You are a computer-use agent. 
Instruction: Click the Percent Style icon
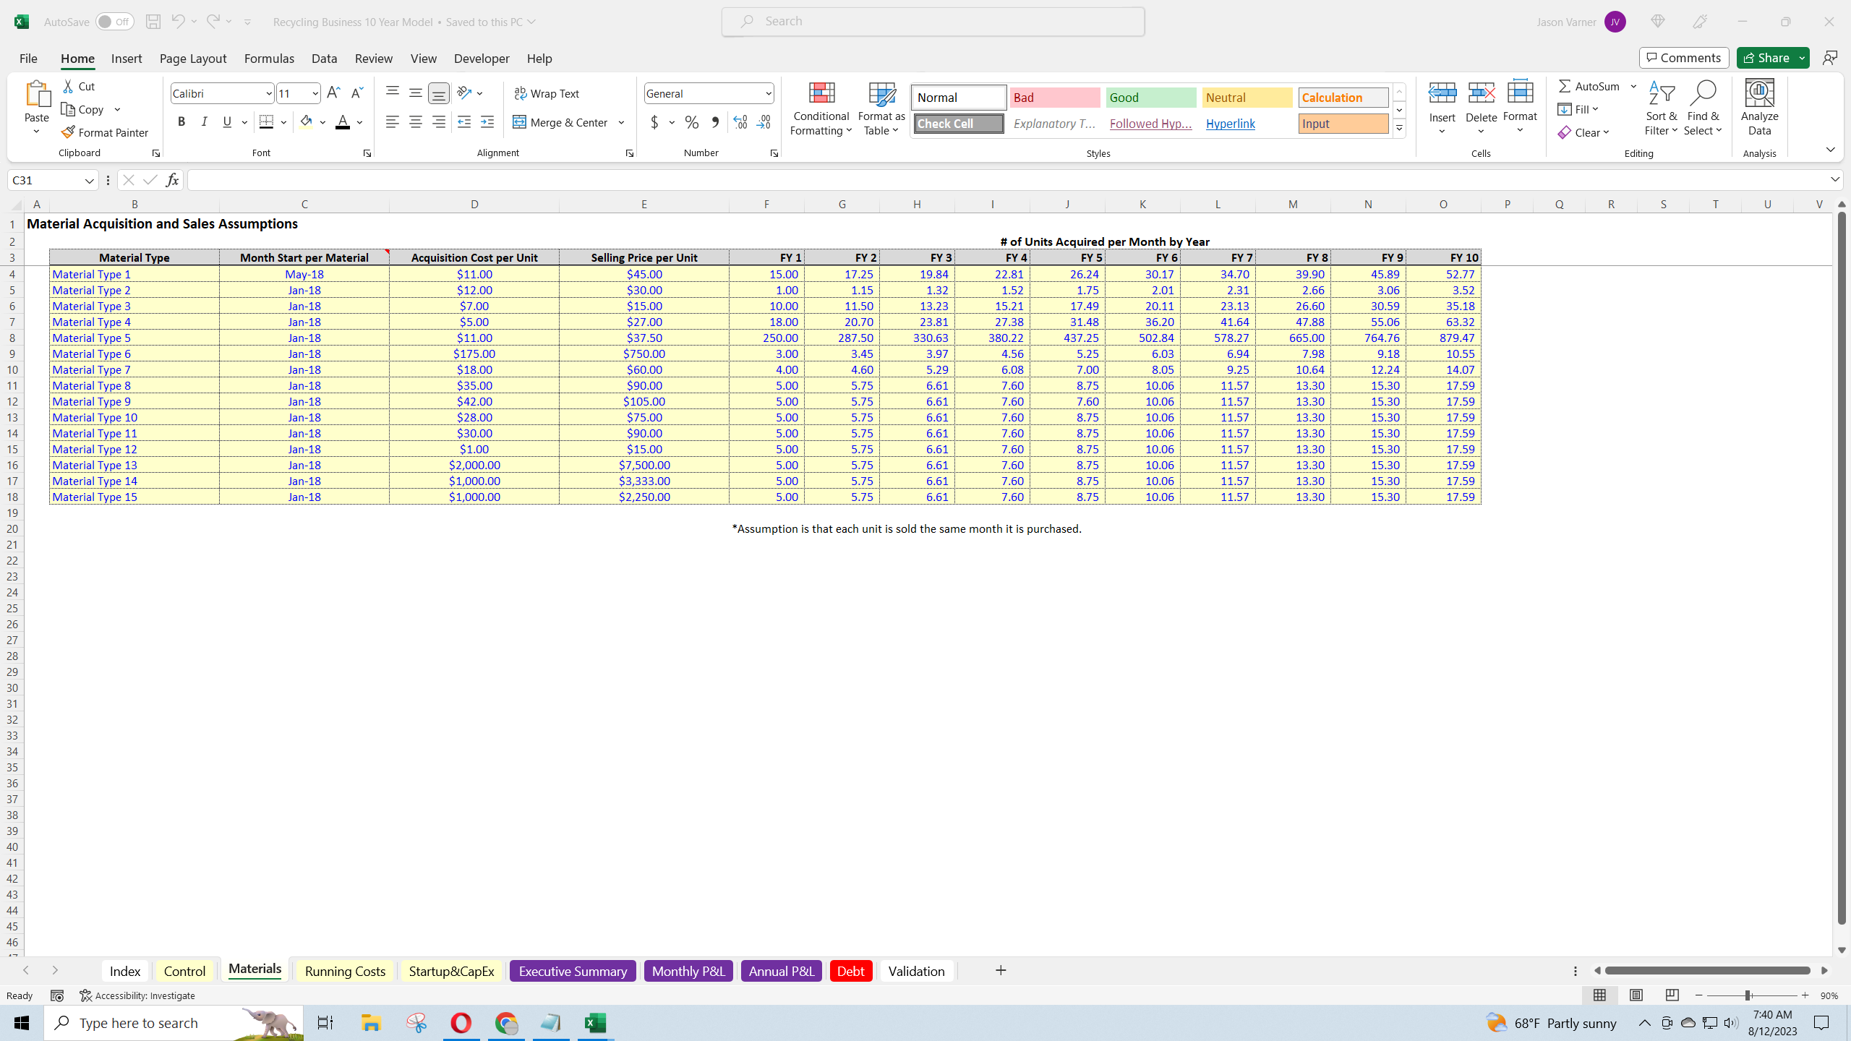[692, 122]
